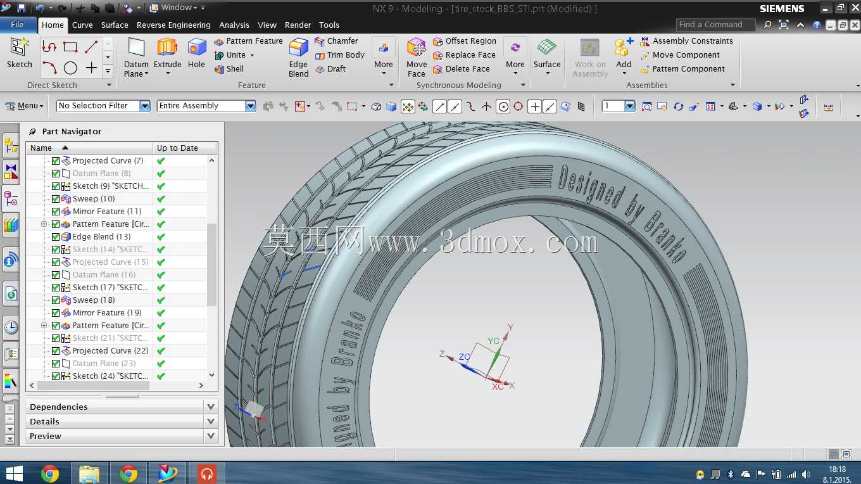Click the Part Navigator horizontal scrollbar
The height and width of the screenshot is (484, 861).
pos(93,385)
